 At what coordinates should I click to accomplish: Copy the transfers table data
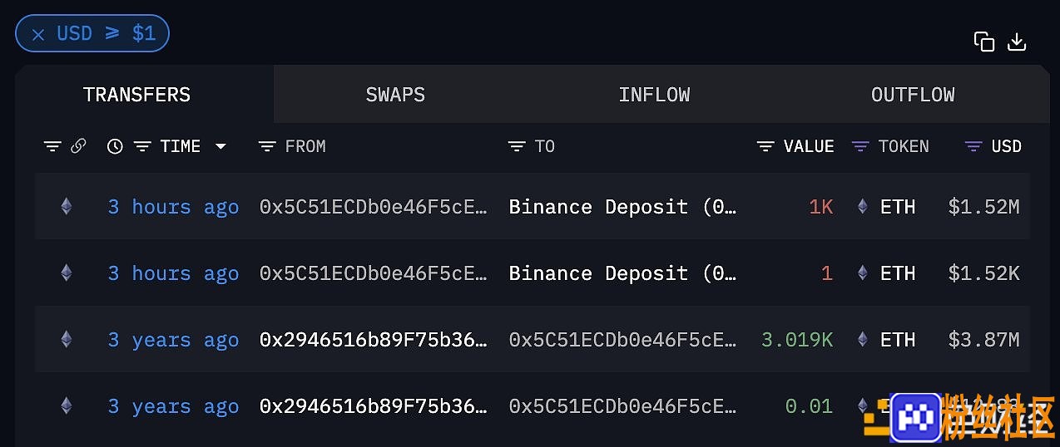[984, 42]
